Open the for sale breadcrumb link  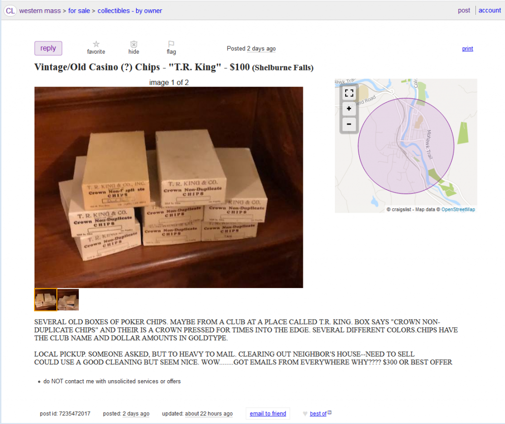coord(79,11)
